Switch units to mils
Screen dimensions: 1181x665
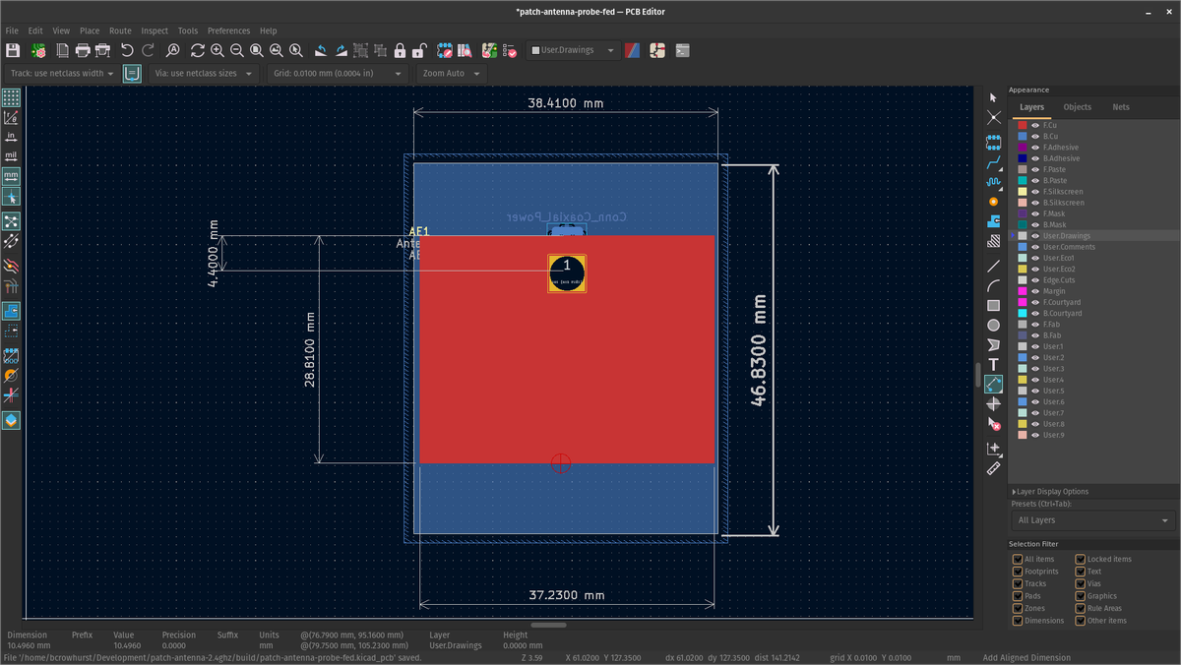(11, 156)
